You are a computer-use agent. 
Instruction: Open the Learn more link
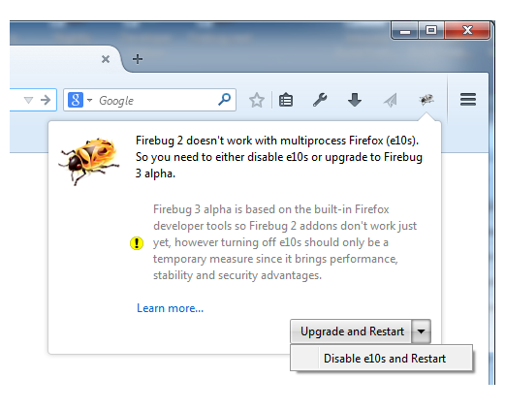click(x=171, y=308)
